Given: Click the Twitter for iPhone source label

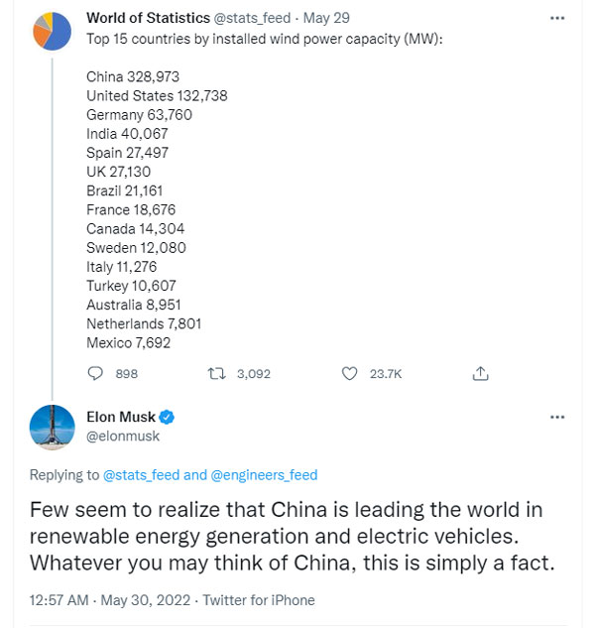Looking at the screenshot, I should pyautogui.click(x=259, y=599).
